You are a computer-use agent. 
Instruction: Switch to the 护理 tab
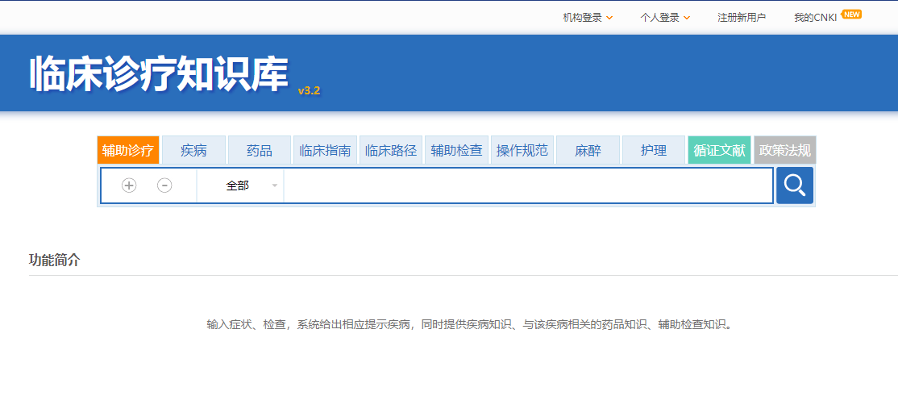tap(654, 150)
